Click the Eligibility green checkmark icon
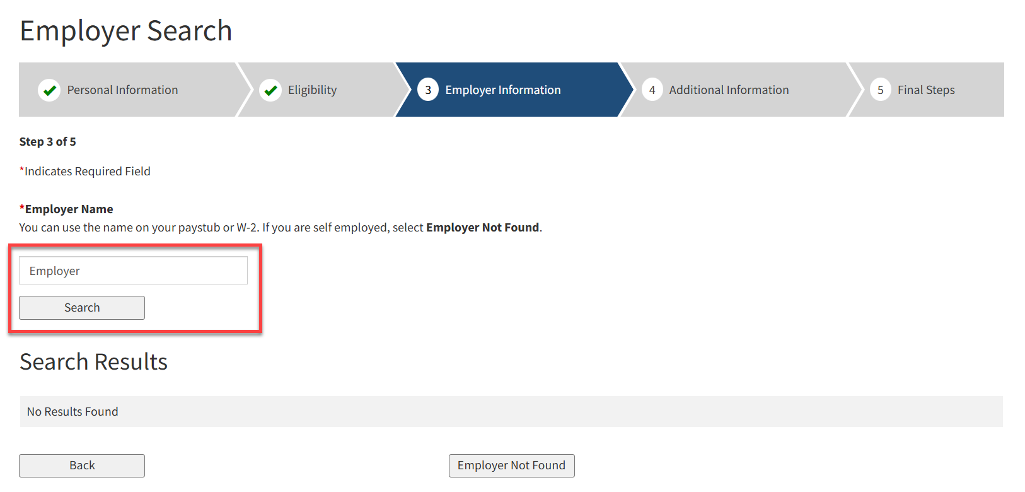The image size is (1025, 492). pyautogui.click(x=270, y=90)
